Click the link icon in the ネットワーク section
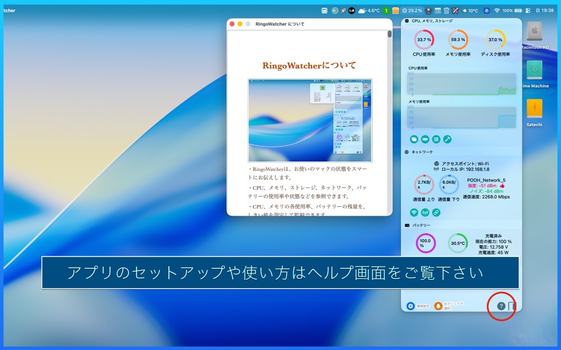561x350 pixels. (435, 212)
